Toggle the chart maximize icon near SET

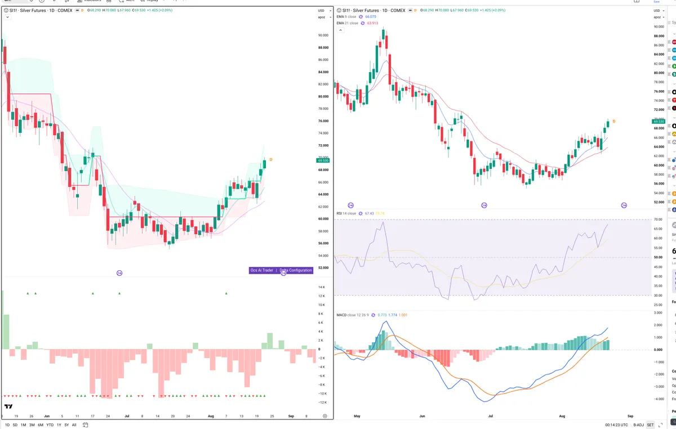click(x=661, y=425)
